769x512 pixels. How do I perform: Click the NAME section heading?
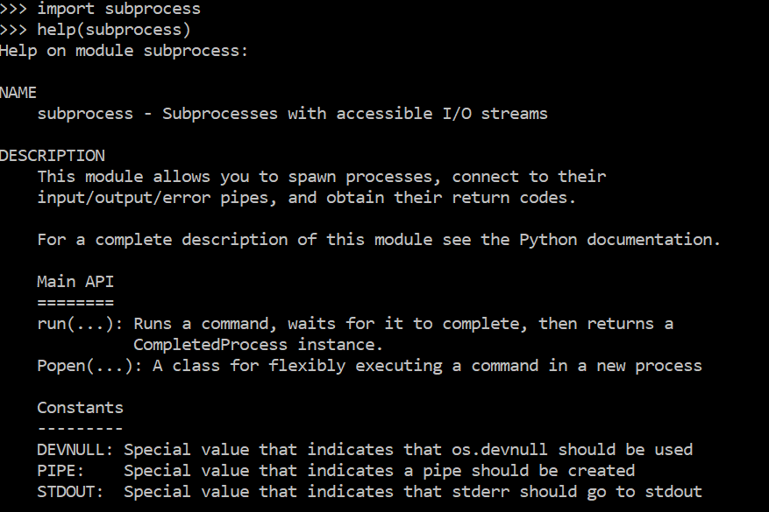(x=18, y=93)
